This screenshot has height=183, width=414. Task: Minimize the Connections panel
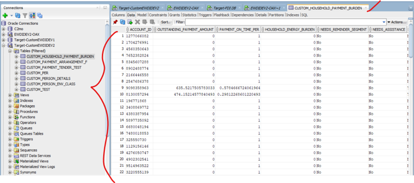tap(105, 8)
